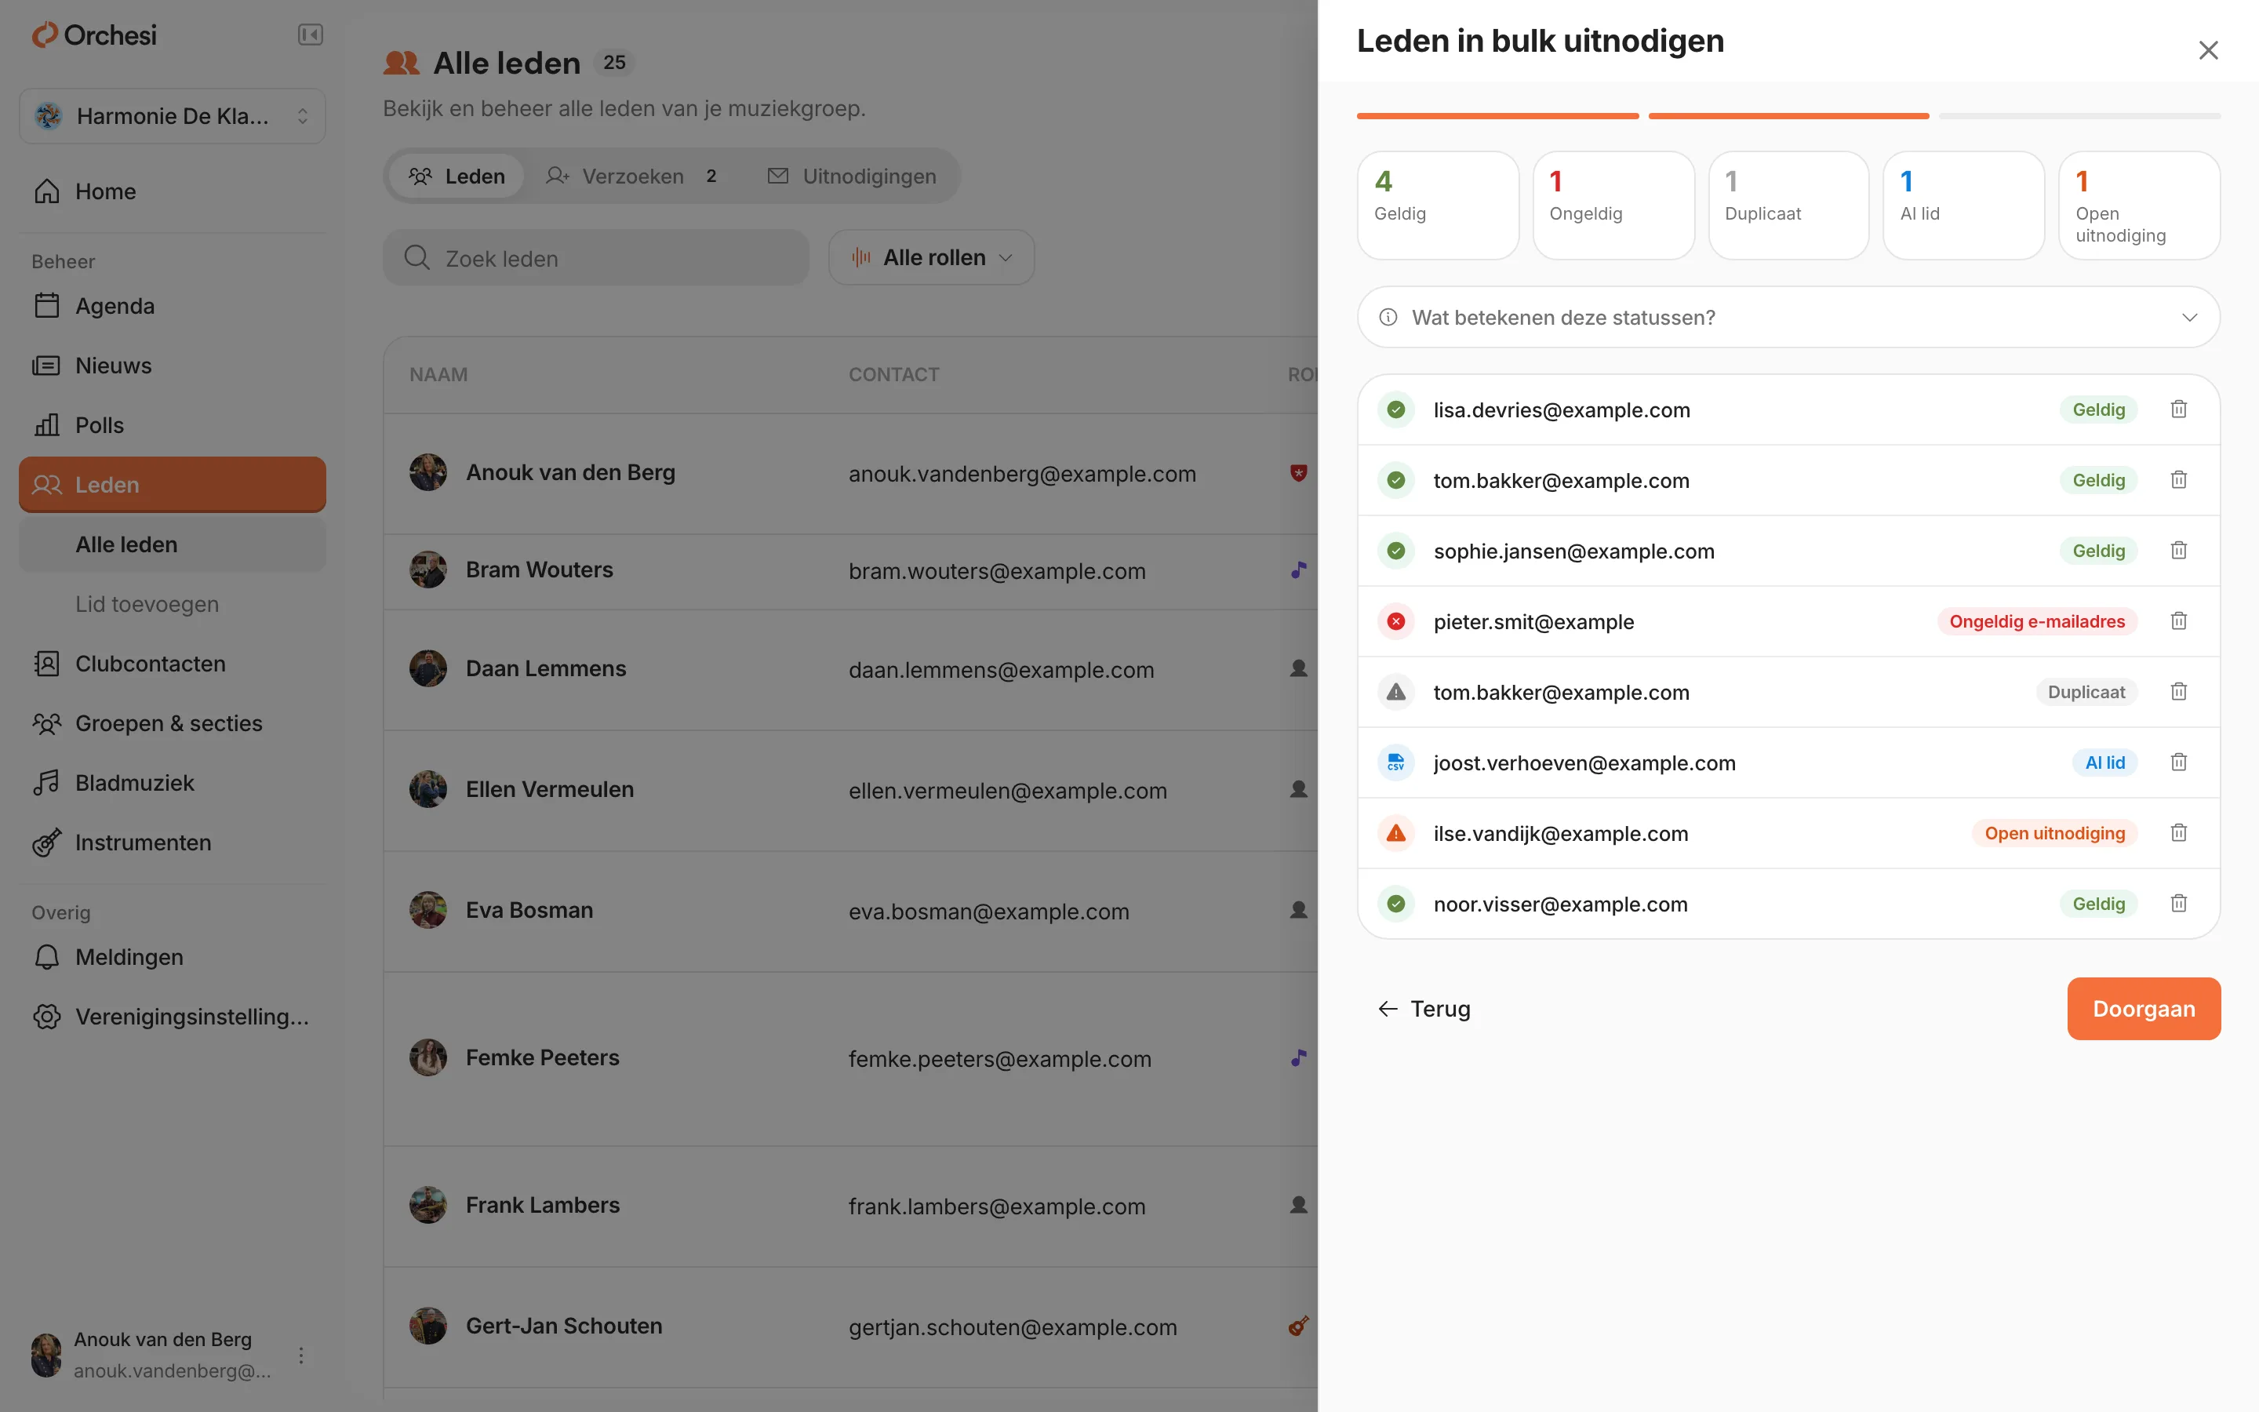Select Lid toevoegen submenu item
Viewport: 2259px width, 1412px height.
click(x=173, y=604)
